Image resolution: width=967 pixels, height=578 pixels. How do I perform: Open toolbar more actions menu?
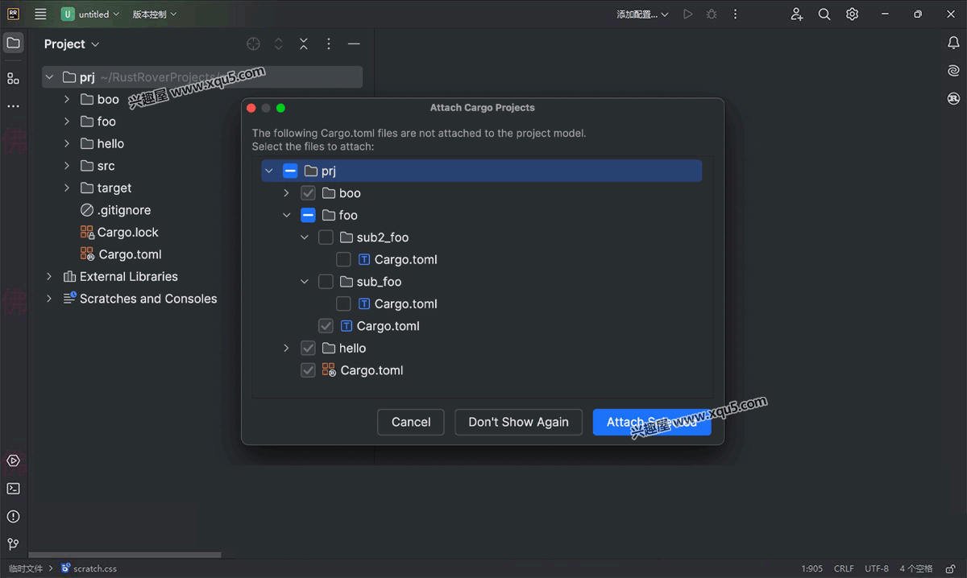click(x=735, y=14)
